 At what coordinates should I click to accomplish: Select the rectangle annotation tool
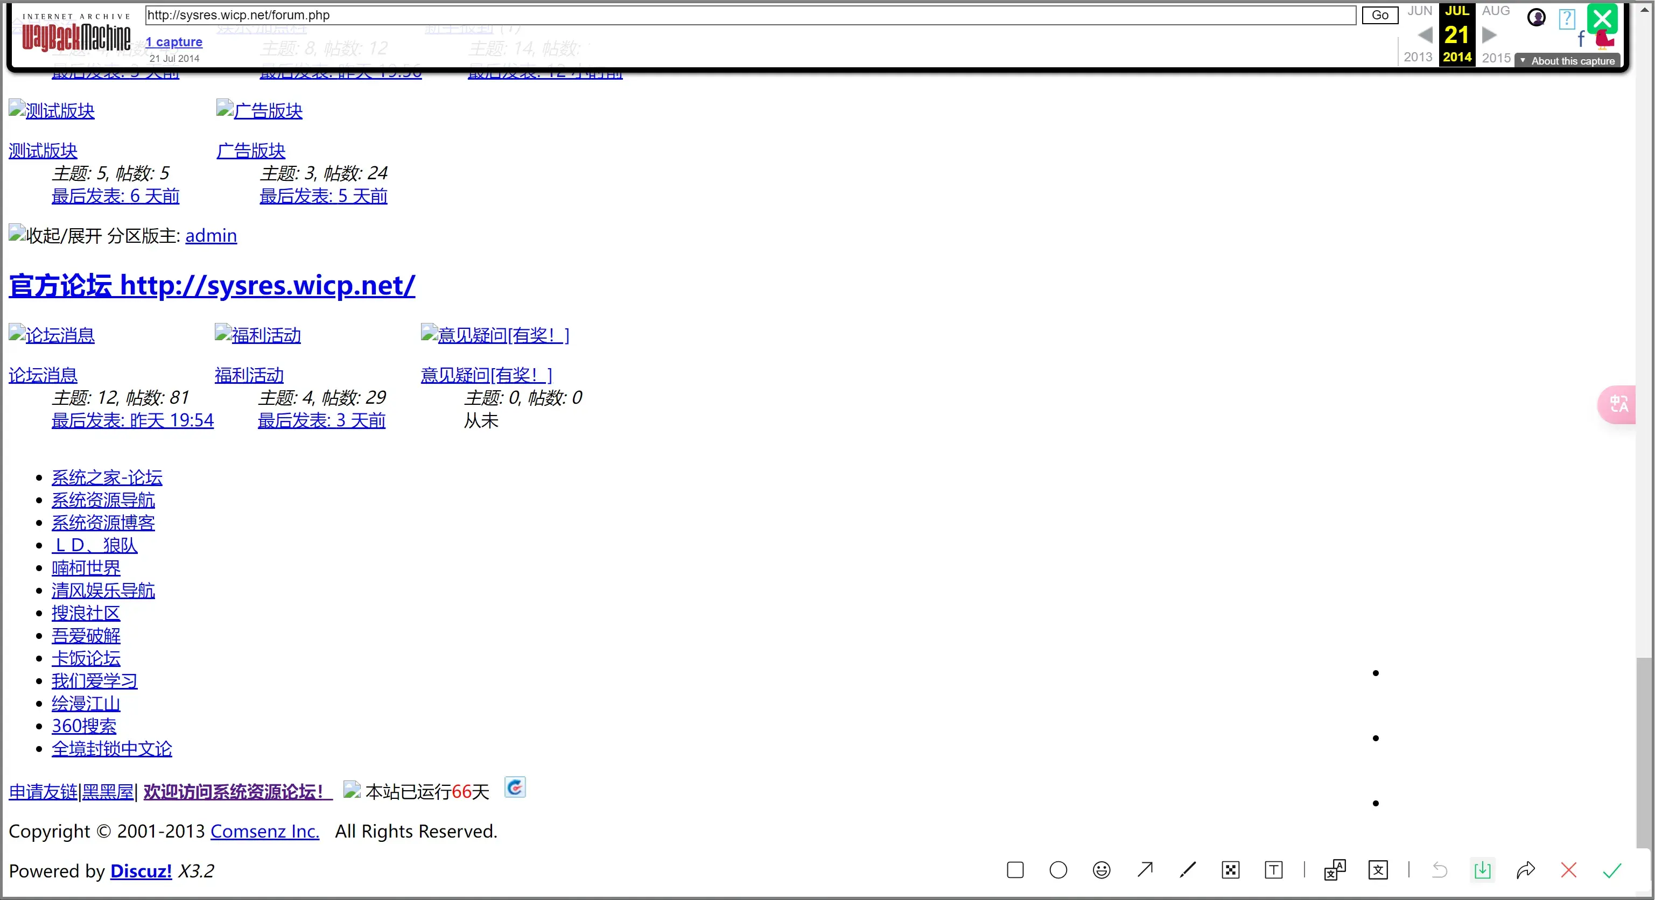pyautogui.click(x=1015, y=870)
